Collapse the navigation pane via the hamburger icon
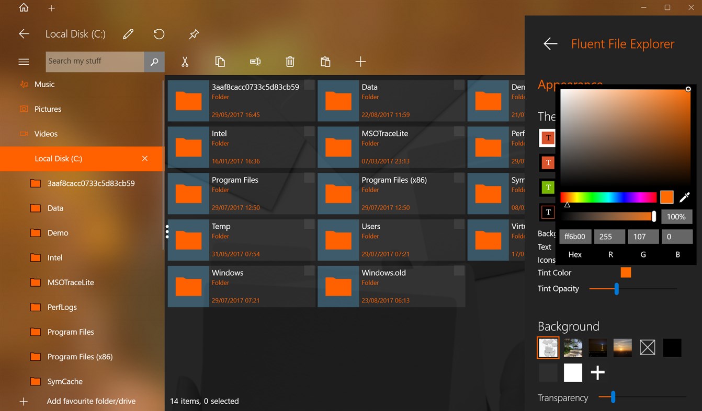This screenshot has width=702, height=411. tap(24, 62)
